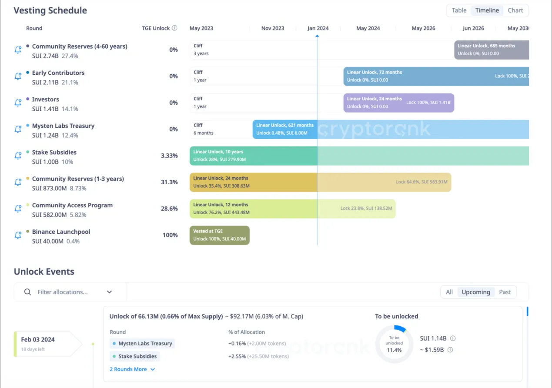Screen dimensions: 552x388
Task: Set alert bell for Community Access Program
Action: coord(18,209)
